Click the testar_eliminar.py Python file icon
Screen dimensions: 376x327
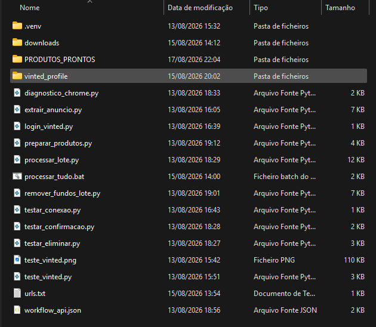(17, 243)
